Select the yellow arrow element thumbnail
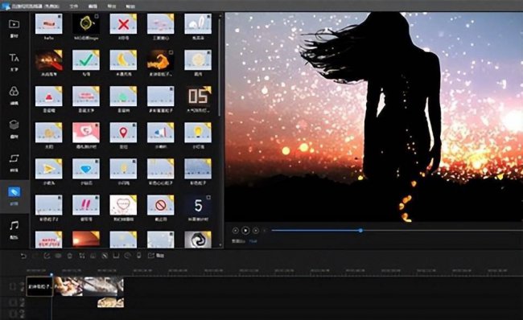The height and width of the screenshot is (320, 523). tap(49, 169)
